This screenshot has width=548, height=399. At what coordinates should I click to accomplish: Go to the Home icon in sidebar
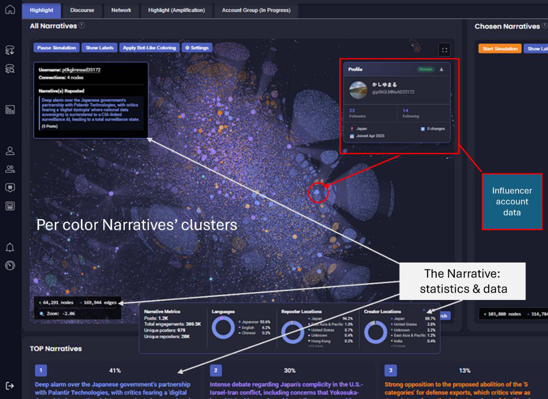tap(10, 9)
